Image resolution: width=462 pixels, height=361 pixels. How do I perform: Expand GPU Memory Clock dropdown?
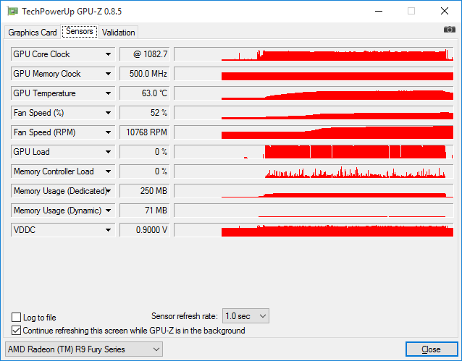[x=108, y=74]
